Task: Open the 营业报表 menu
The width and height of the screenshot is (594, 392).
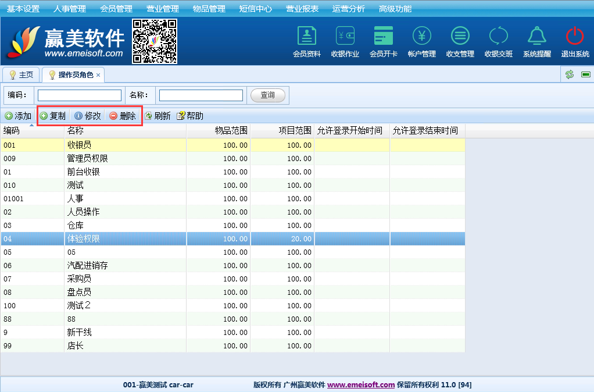Action: [x=302, y=9]
